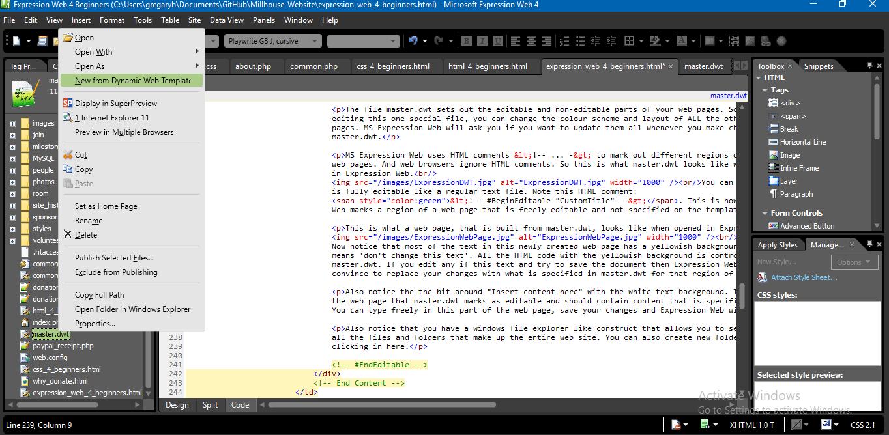Choose Copy Full Path

[132, 295]
